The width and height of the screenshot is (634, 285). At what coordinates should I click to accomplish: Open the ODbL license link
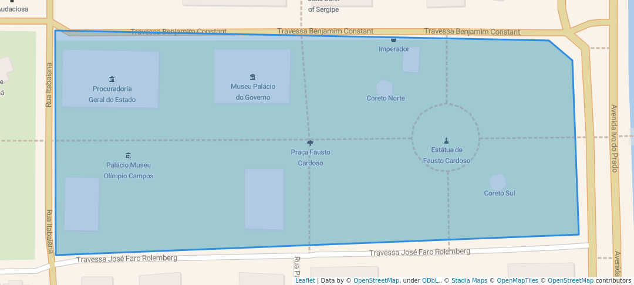[431, 280]
